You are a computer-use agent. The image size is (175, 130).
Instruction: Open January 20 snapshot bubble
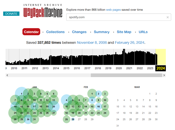coord(54,106)
